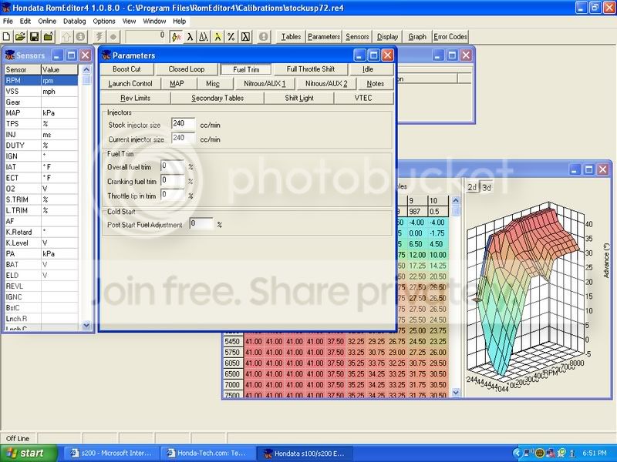Open the Rev Limits tab
The height and width of the screenshot is (462, 617).
click(x=135, y=98)
